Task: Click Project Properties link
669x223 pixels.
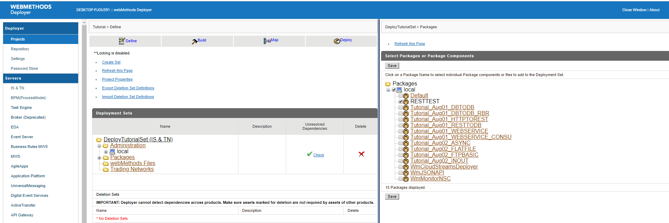Action: (x=117, y=79)
